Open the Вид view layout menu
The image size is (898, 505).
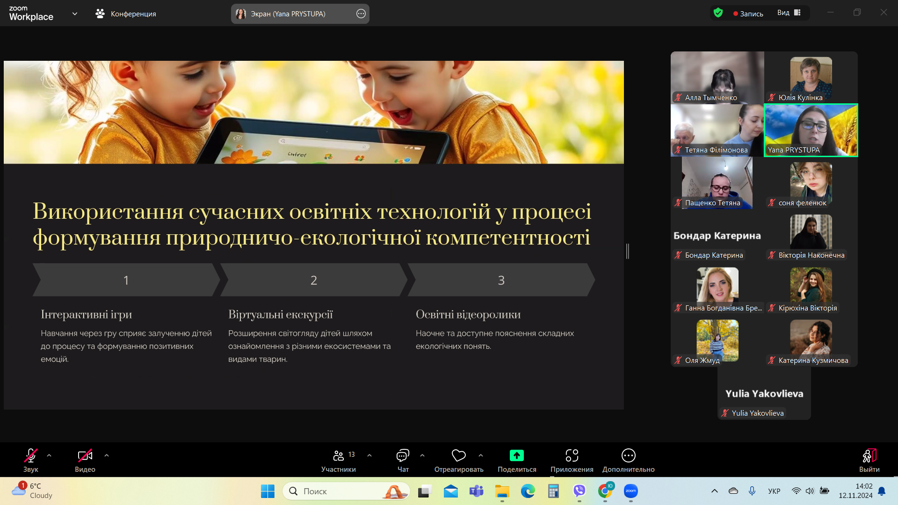(789, 13)
